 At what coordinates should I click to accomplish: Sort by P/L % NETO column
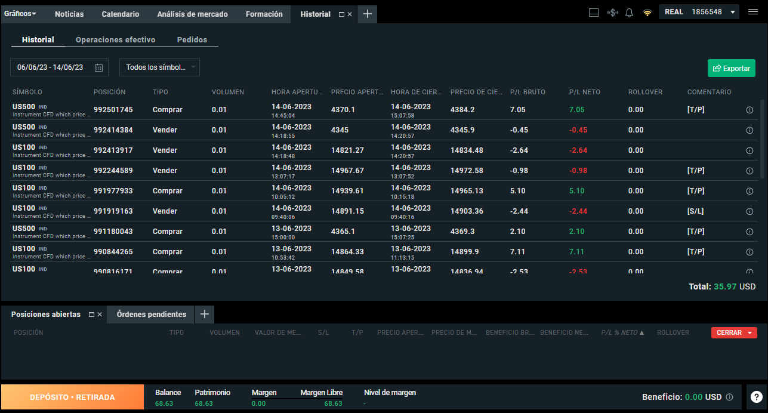[x=622, y=332]
